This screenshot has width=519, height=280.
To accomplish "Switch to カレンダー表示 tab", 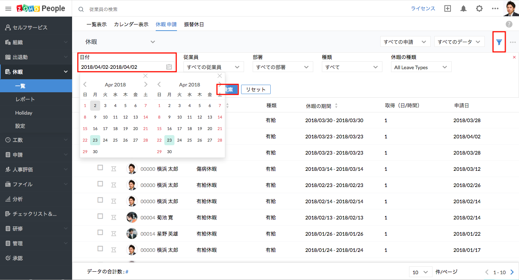I will coord(131,25).
